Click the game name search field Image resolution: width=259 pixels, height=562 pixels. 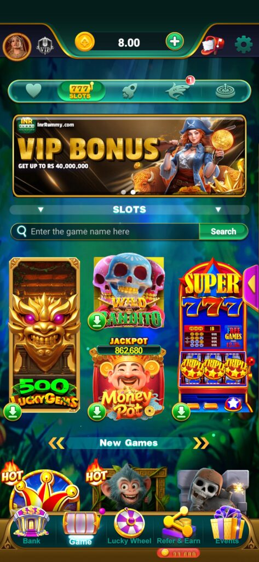[x=105, y=232]
